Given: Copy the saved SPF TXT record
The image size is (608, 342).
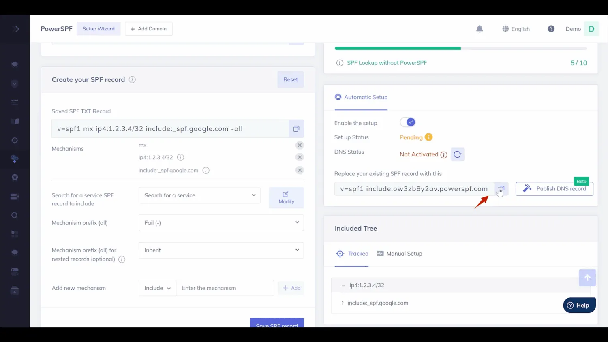Looking at the screenshot, I should tap(296, 129).
